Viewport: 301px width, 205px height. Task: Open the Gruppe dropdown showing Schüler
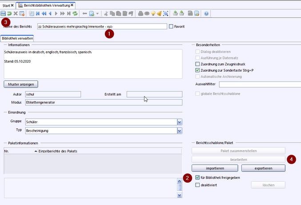coord(180,122)
